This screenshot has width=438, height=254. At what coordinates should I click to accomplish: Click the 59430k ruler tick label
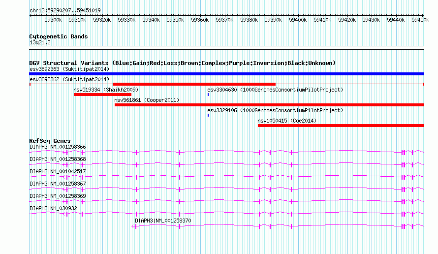(x=371, y=20)
